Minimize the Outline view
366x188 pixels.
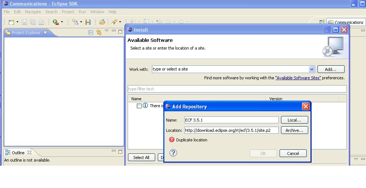(114, 151)
